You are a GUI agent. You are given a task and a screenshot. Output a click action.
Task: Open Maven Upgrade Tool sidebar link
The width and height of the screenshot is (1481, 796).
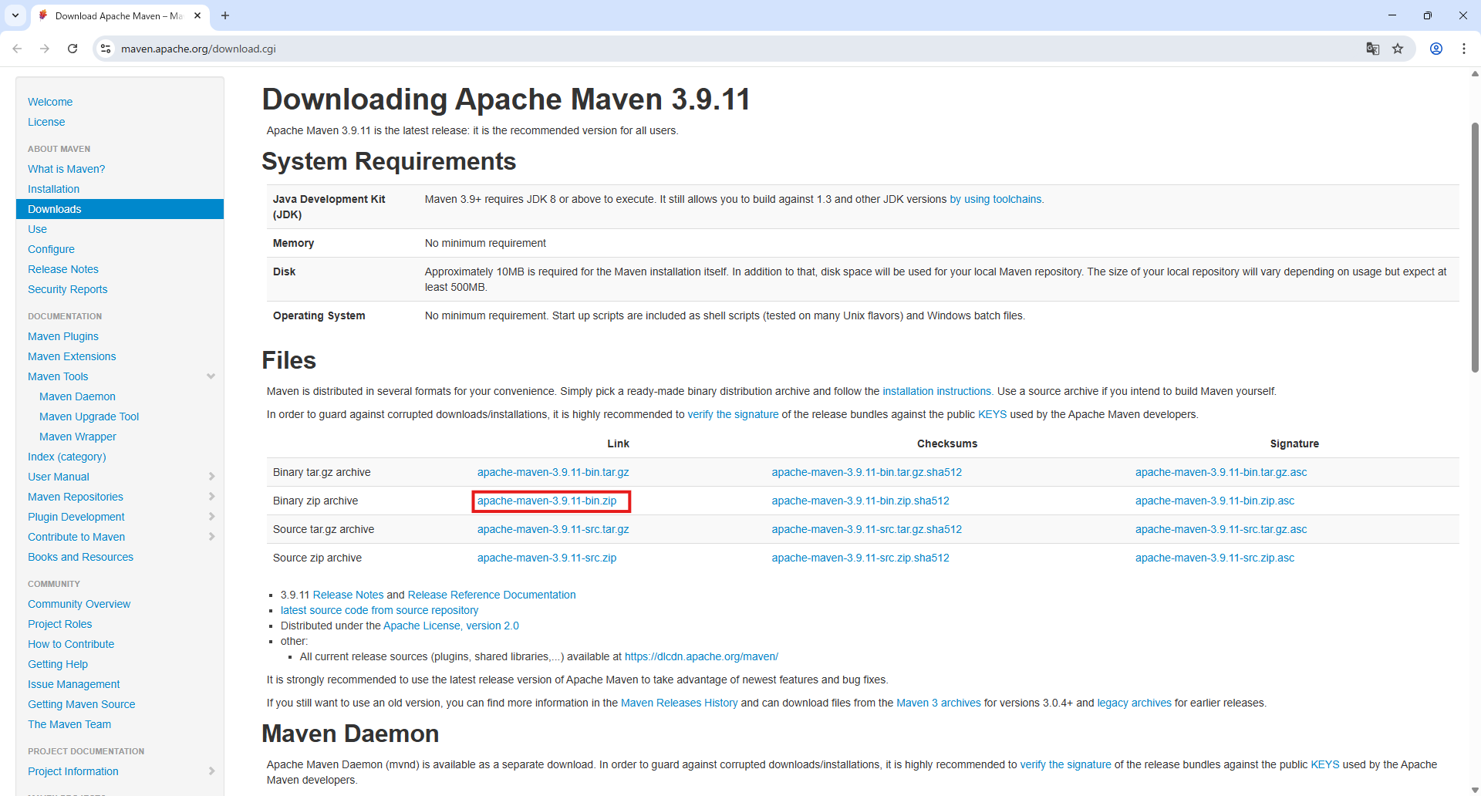(x=89, y=417)
